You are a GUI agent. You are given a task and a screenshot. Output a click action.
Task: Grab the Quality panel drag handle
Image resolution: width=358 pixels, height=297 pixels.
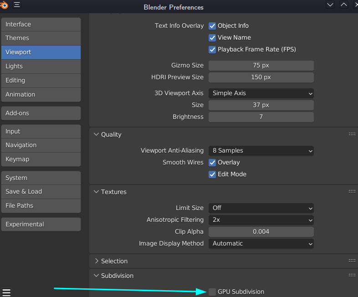pos(352,134)
